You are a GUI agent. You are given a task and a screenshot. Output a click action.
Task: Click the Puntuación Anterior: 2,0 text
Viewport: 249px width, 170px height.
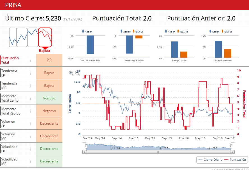[201, 18]
